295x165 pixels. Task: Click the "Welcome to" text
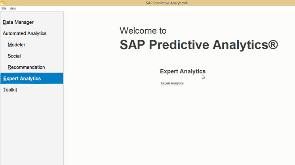pyautogui.click(x=143, y=31)
